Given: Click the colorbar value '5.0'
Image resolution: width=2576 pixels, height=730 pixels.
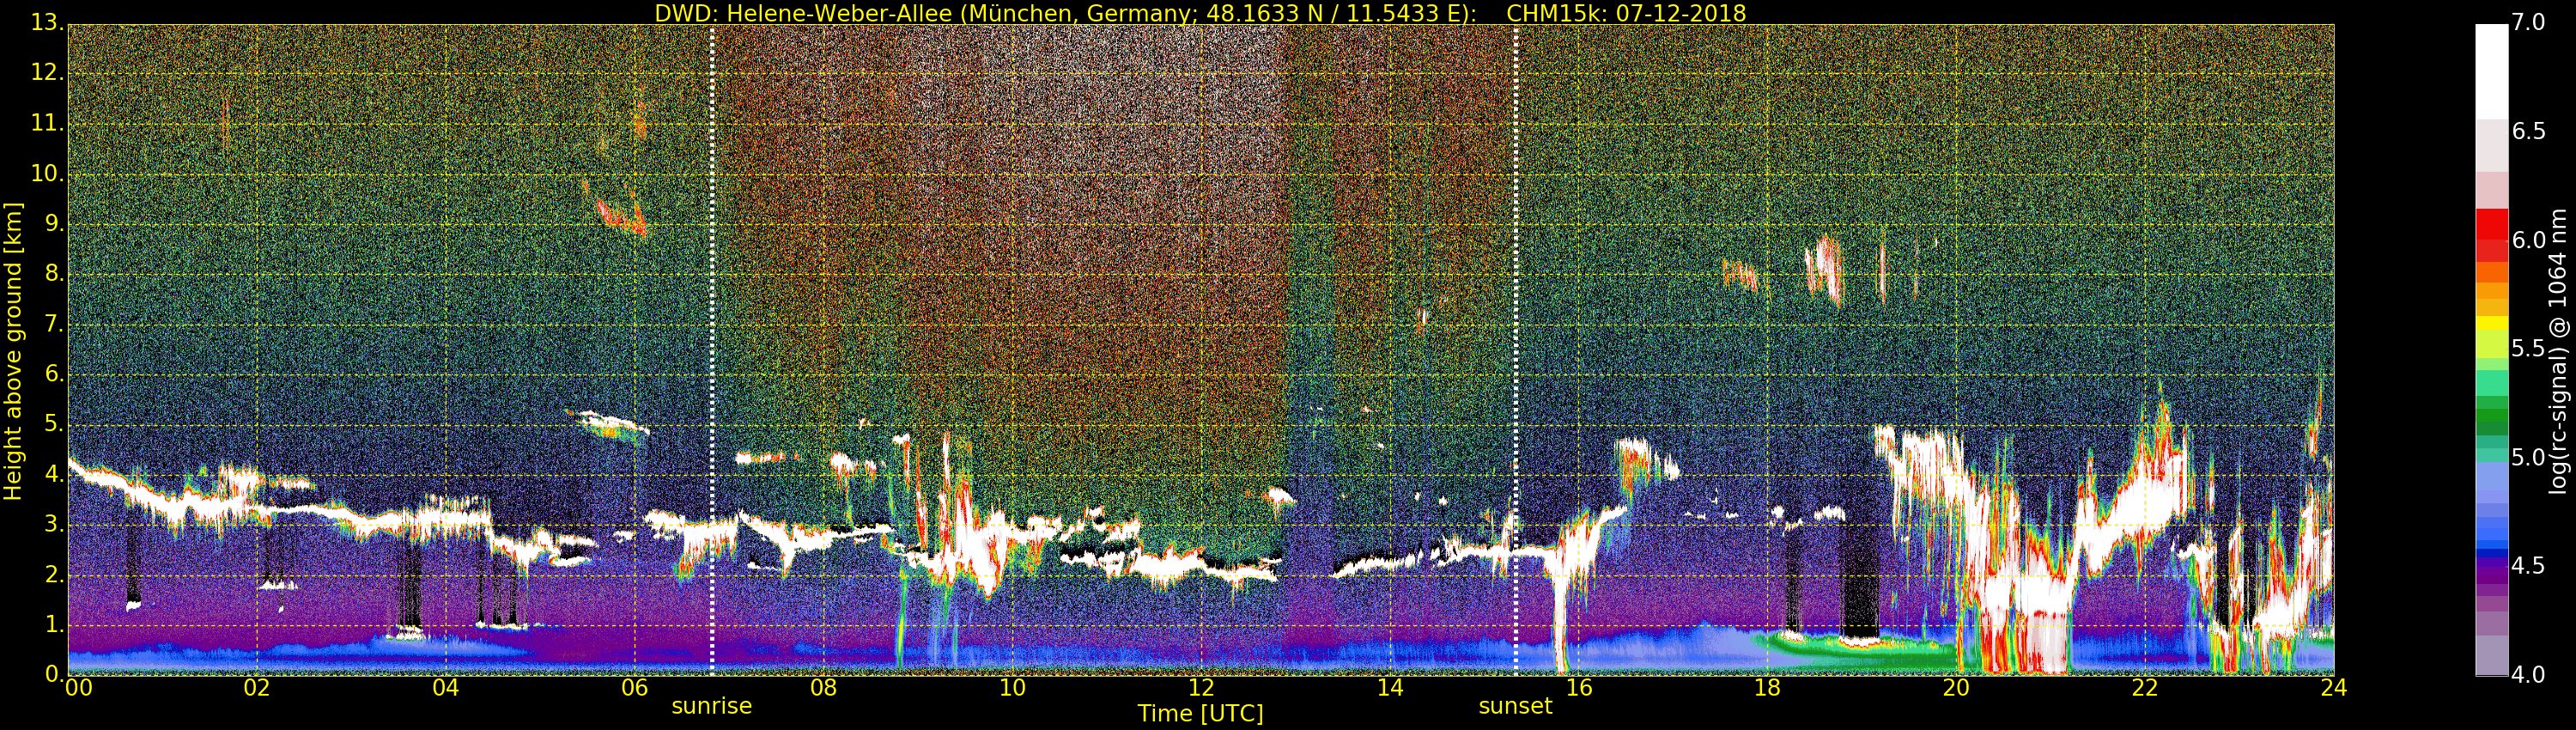Looking at the screenshot, I should tap(2529, 458).
